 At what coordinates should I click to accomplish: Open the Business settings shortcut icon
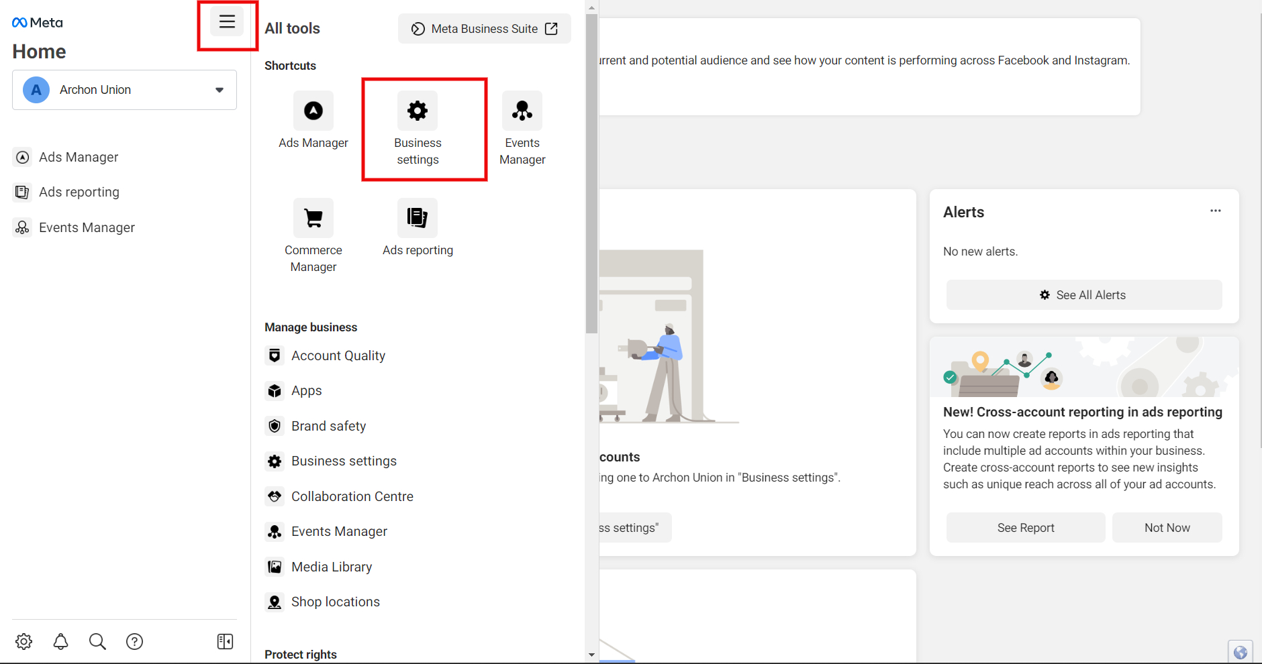click(x=418, y=111)
